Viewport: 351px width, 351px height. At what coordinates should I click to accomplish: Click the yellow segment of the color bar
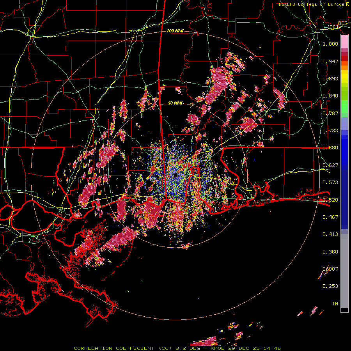pos(344,77)
